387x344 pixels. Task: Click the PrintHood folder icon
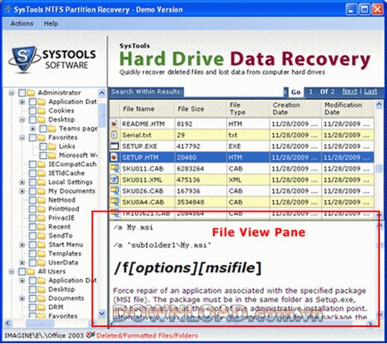click(41, 209)
